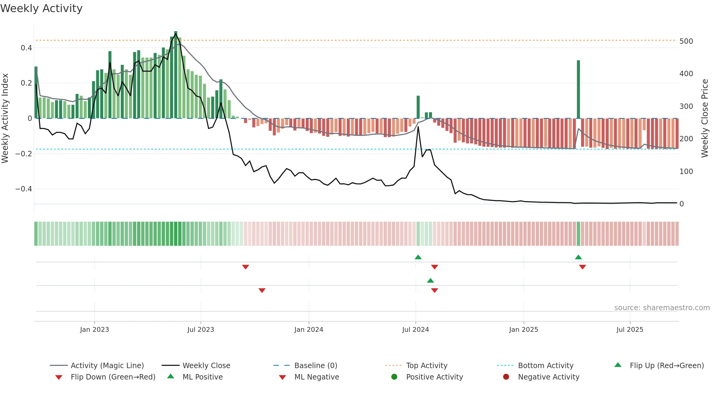Click the 300 tick on the price axis
720x405 pixels.
point(686,106)
